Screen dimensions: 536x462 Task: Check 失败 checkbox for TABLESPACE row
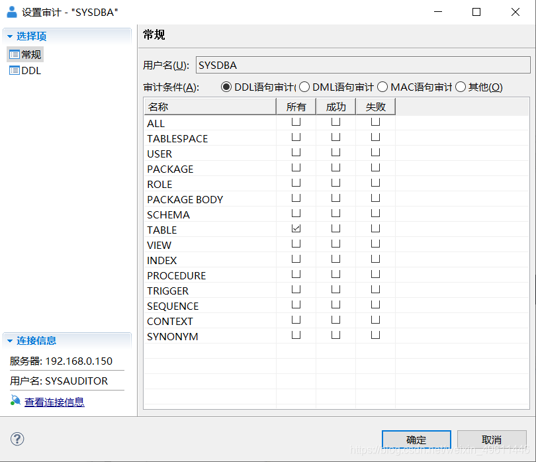(x=375, y=137)
